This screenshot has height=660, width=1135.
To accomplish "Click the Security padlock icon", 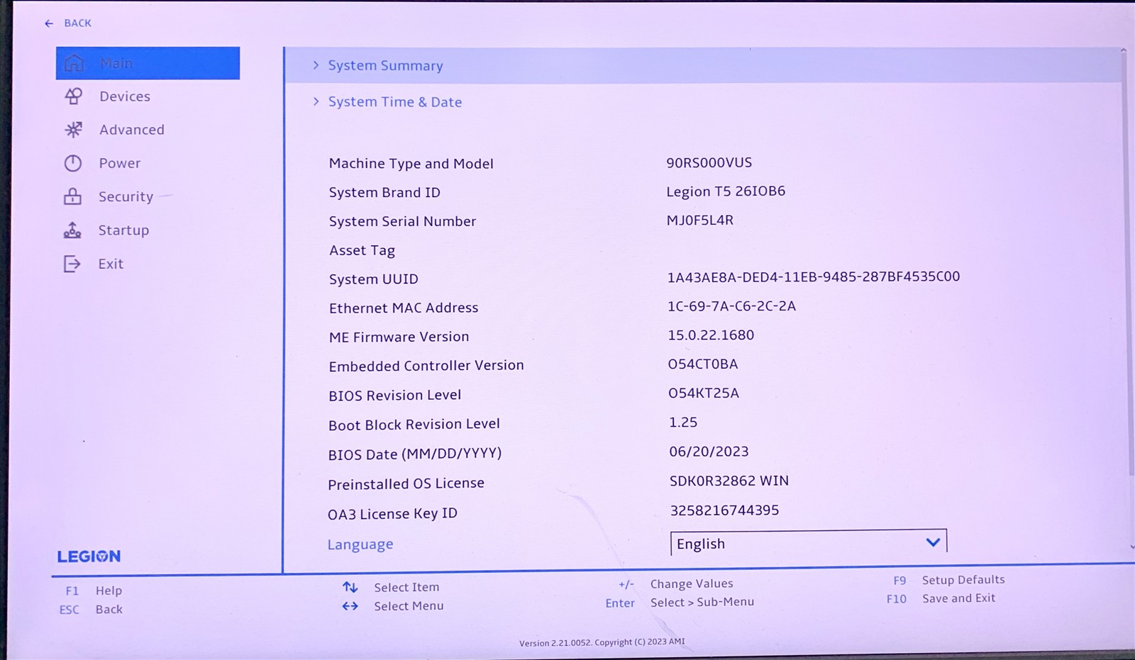I will pyautogui.click(x=74, y=196).
